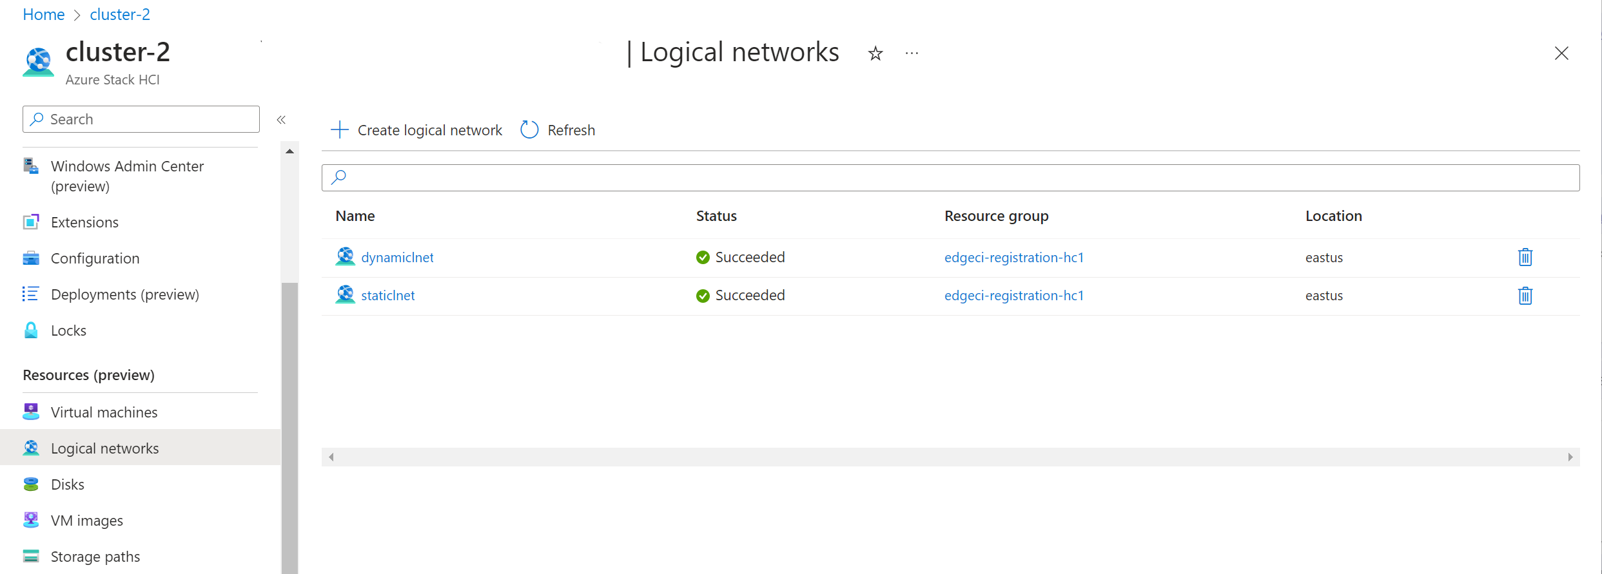1602x574 pixels.
Task: Click the trash icon for staticlnet
Action: coord(1525,296)
